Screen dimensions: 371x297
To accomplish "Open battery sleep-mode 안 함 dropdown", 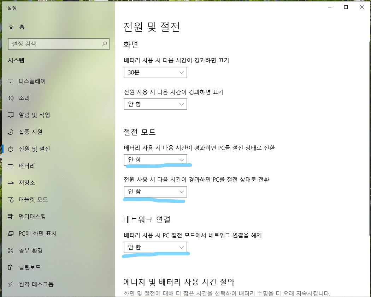I will click(x=155, y=160).
